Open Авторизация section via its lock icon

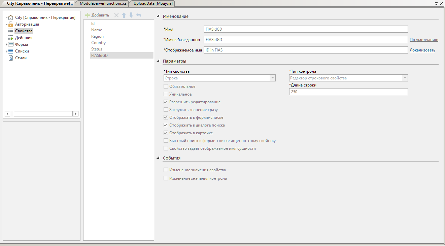[x=11, y=24]
